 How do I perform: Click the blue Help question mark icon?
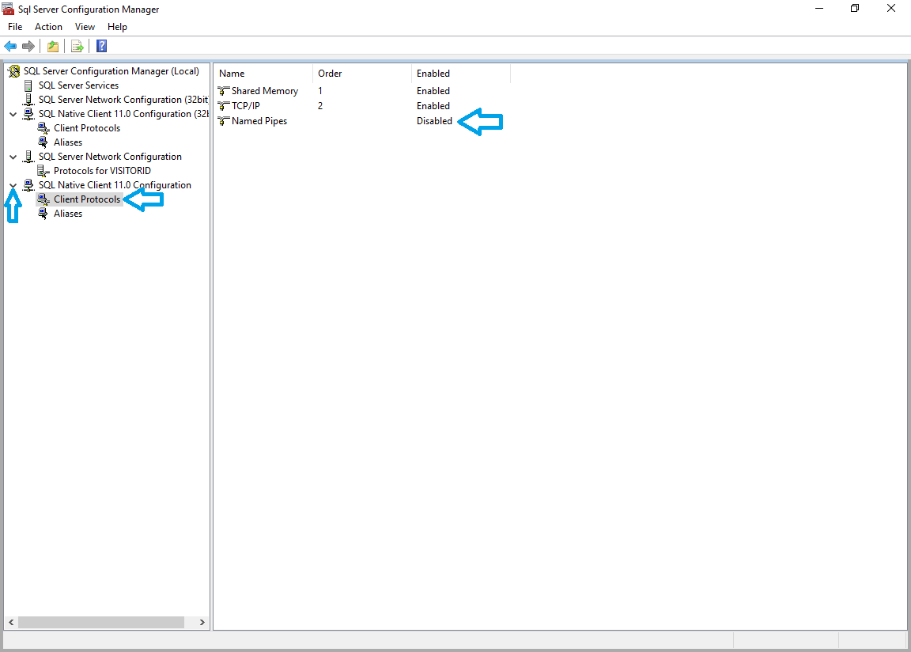click(101, 46)
